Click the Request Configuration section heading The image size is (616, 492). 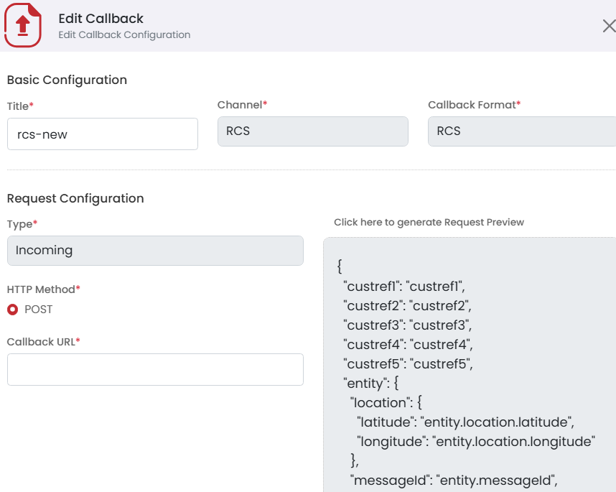coord(75,198)
